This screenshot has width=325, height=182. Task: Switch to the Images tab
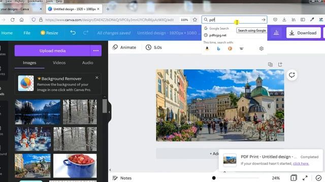tap(29, 63)
